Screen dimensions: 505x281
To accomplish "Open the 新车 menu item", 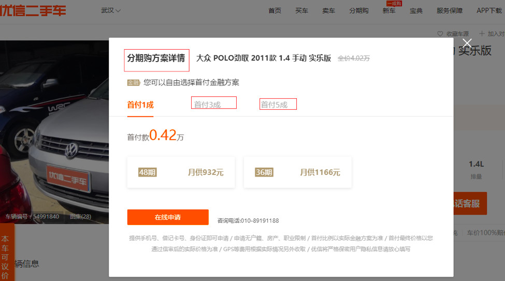I will (389, 11).
